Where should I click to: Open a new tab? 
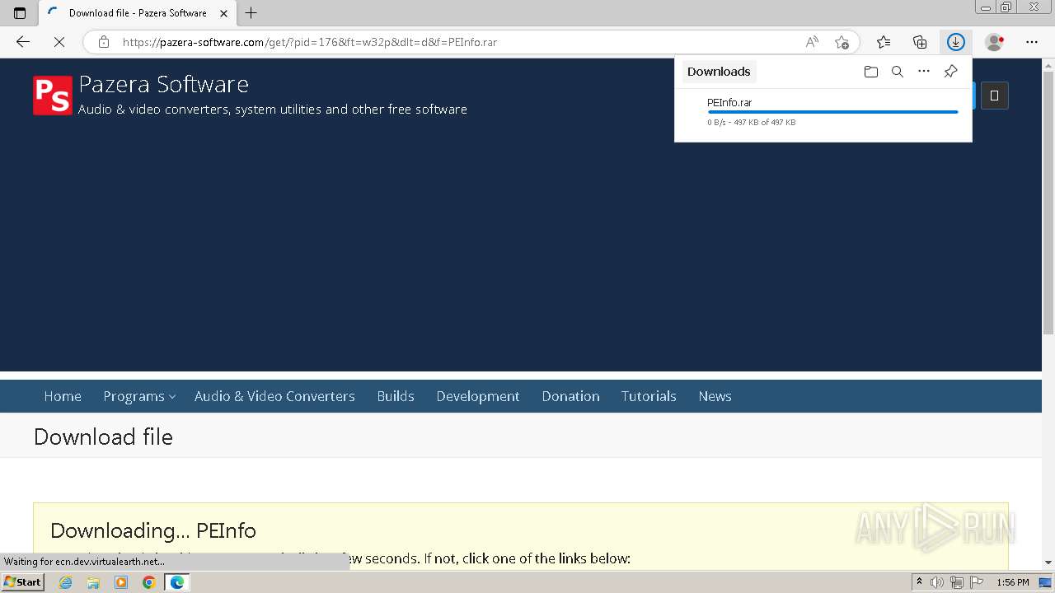[x=251, y=12]
